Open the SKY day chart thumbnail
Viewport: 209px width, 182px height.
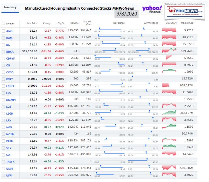tap(169, 147)
